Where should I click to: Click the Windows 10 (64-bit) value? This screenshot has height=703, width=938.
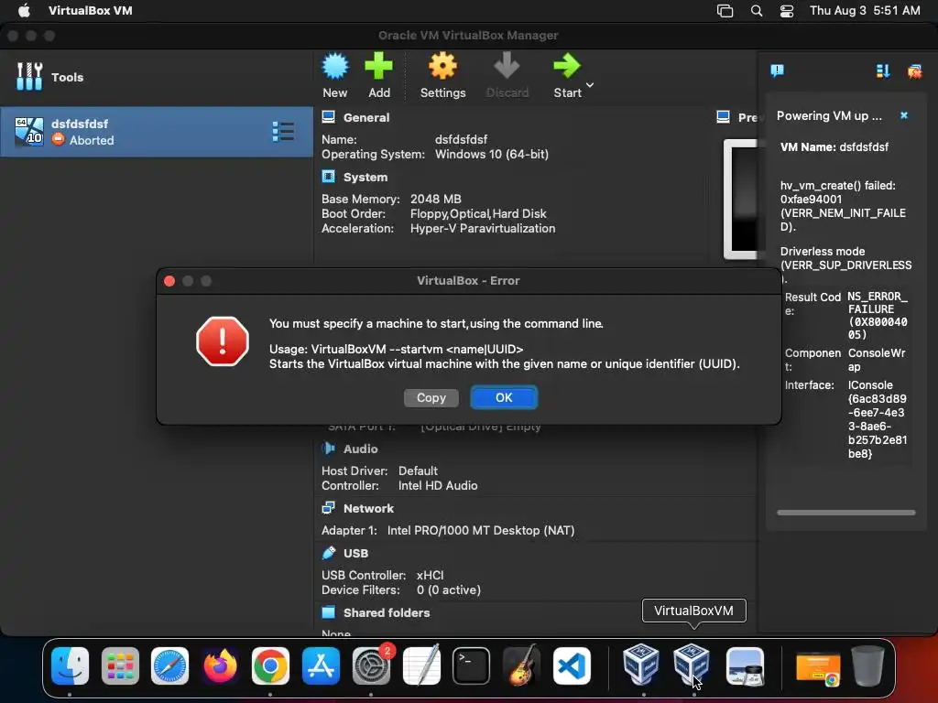tap(491, 154)
